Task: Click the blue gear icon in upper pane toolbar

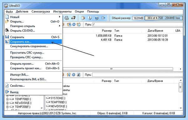Action: (74, 24)
